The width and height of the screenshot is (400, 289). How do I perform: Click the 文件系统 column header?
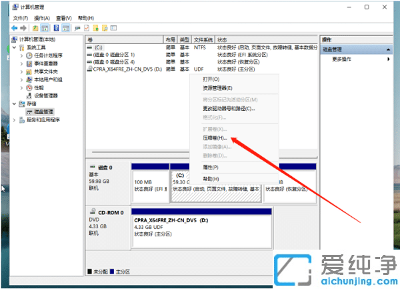(203, 40)
